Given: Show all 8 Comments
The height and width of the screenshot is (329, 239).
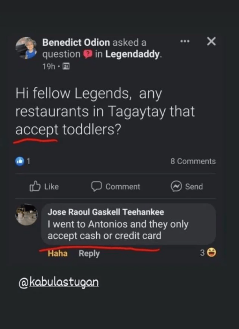Looking at the screenshot, I should pos(193,161).
